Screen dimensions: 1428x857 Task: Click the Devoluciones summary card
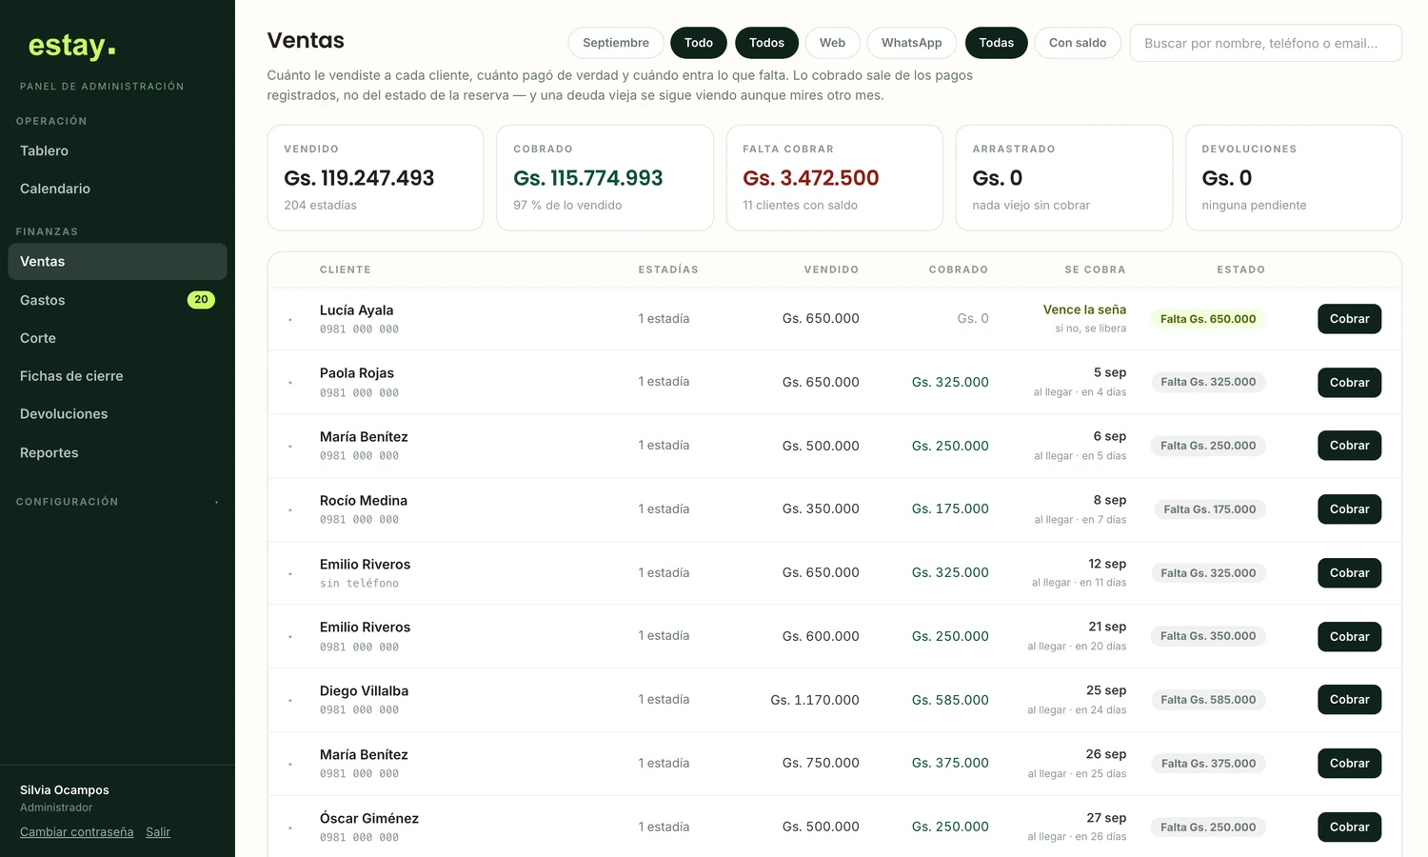[x=1293, y=178]
